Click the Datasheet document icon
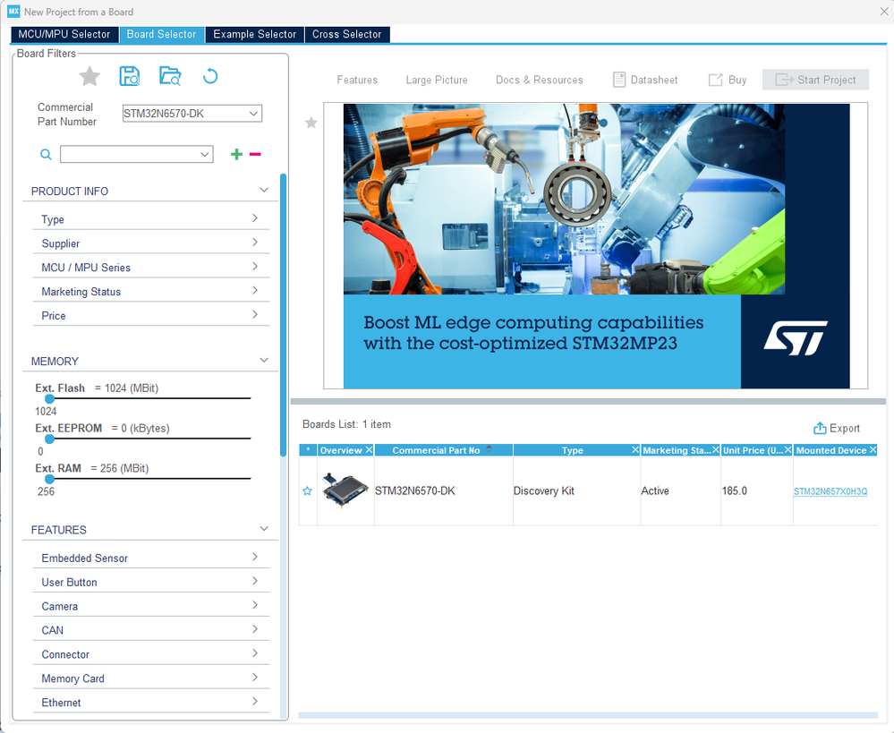The width and height of the screenshot is (894, 733). coord(619,80)
